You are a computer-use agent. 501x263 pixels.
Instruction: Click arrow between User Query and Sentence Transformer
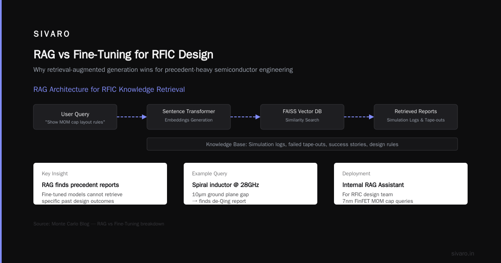(x=132, y=117)
